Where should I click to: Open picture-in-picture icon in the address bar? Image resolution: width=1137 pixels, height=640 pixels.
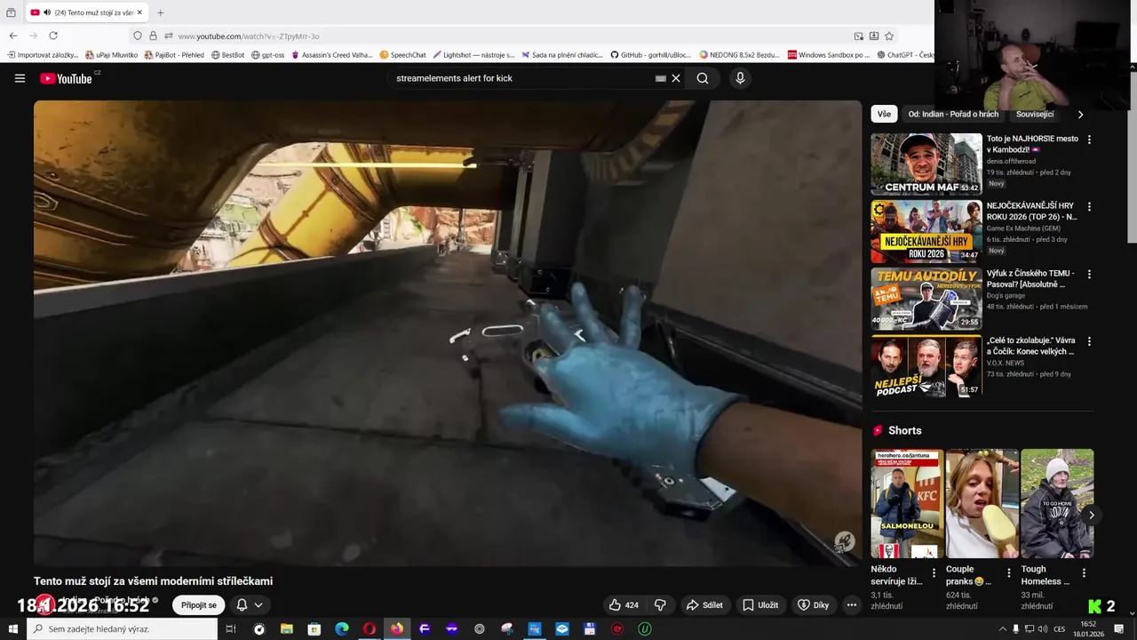click(x=859, y=36)
